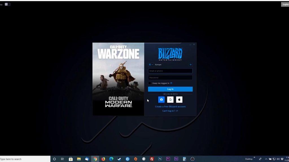Open Photoshop from the taskbar
The image size is (289, 162).
coord(160,159)
